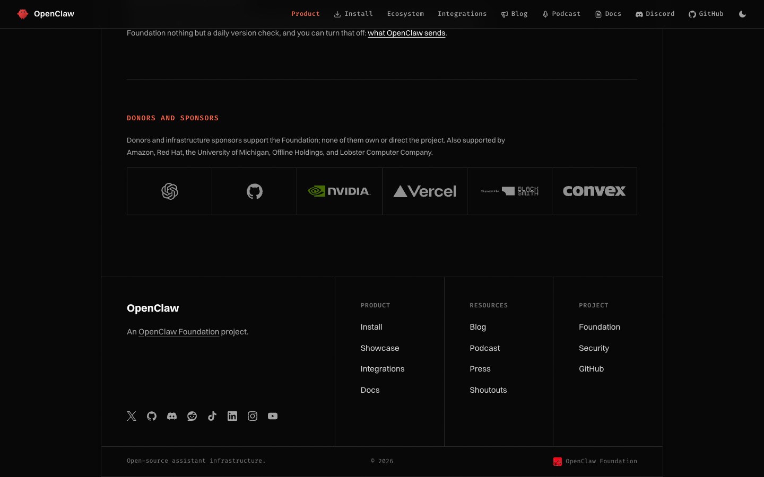Click the 'RESOURCES' footer column heading

(x=489, y=305)
